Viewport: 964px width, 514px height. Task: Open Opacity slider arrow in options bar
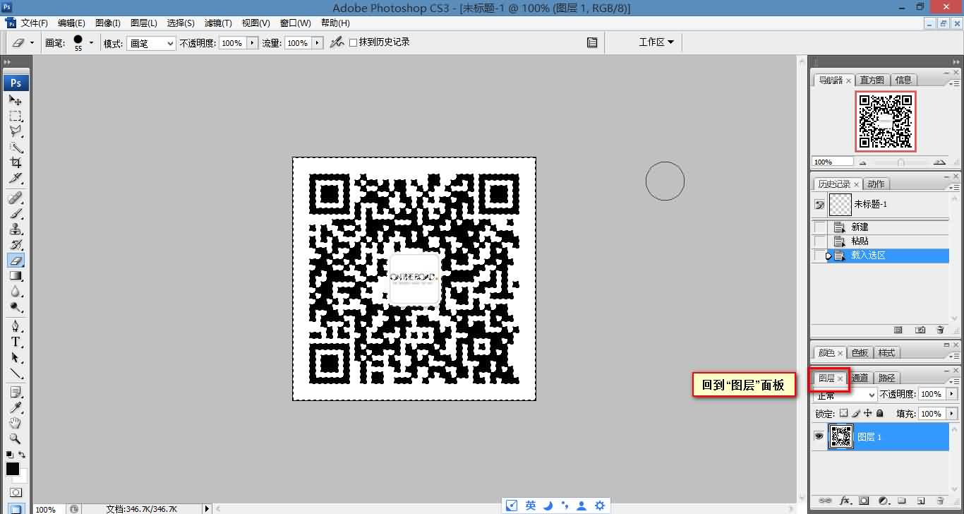[252, 43]
